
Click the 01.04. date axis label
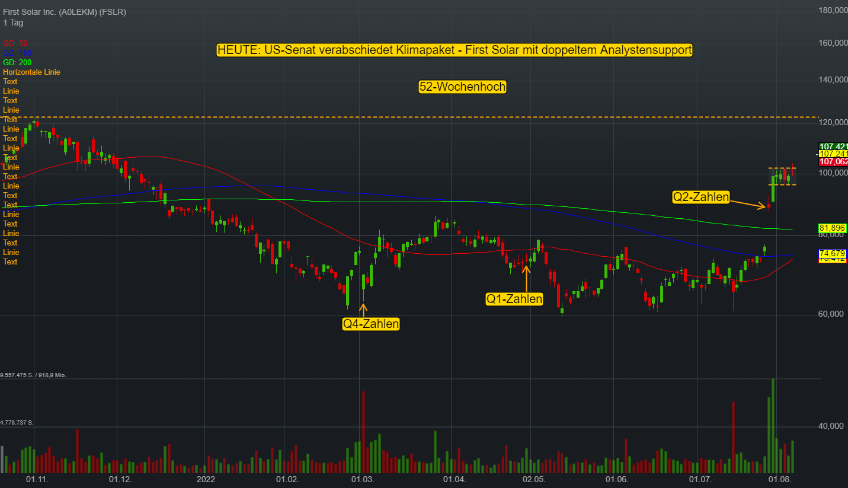click(455, 479)
